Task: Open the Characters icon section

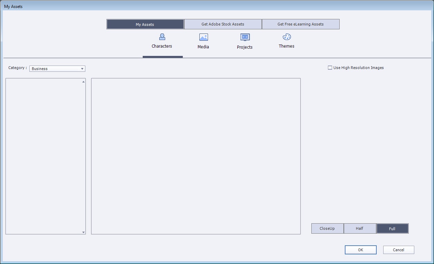Action: (x=162, y=37)
